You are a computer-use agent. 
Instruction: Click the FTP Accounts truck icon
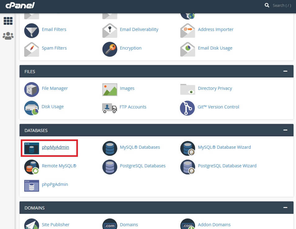(x=110, y=108)
